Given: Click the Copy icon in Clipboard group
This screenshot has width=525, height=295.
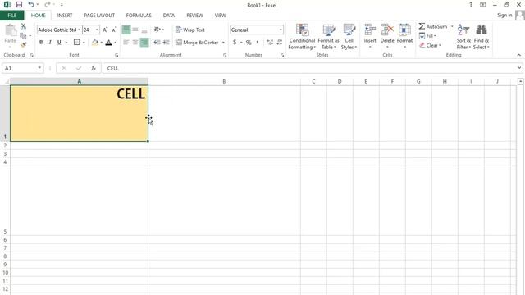Looking at the screenshot, I should tap(23, 35).
